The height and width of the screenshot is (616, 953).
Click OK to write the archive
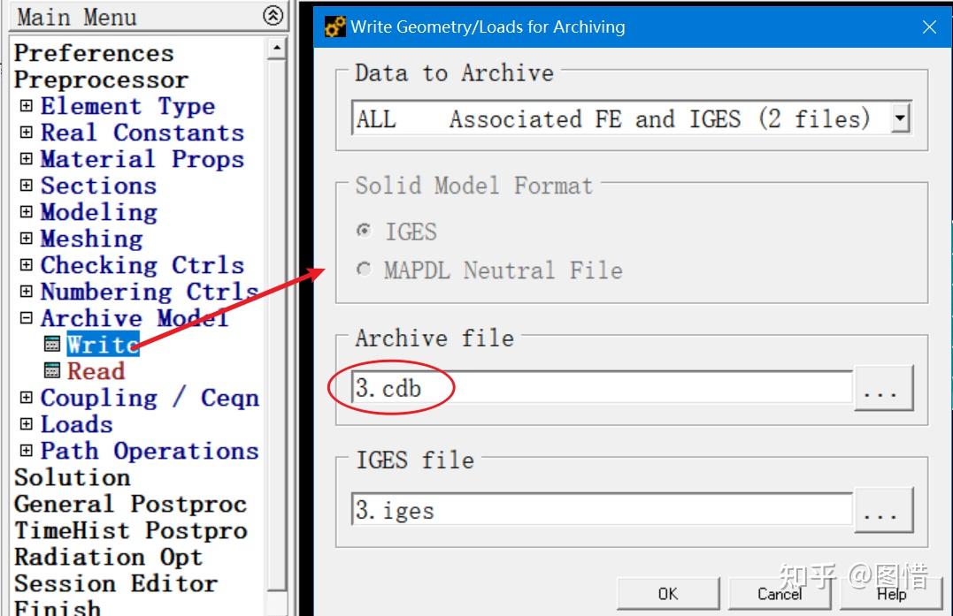coord(667,594)
